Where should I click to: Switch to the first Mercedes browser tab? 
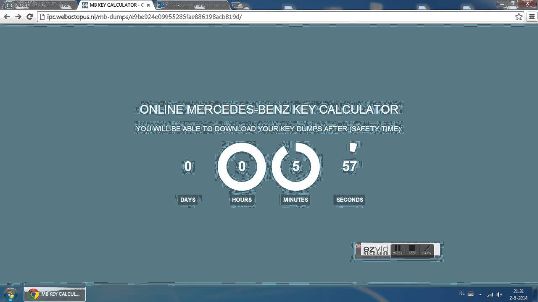(40, 5)
